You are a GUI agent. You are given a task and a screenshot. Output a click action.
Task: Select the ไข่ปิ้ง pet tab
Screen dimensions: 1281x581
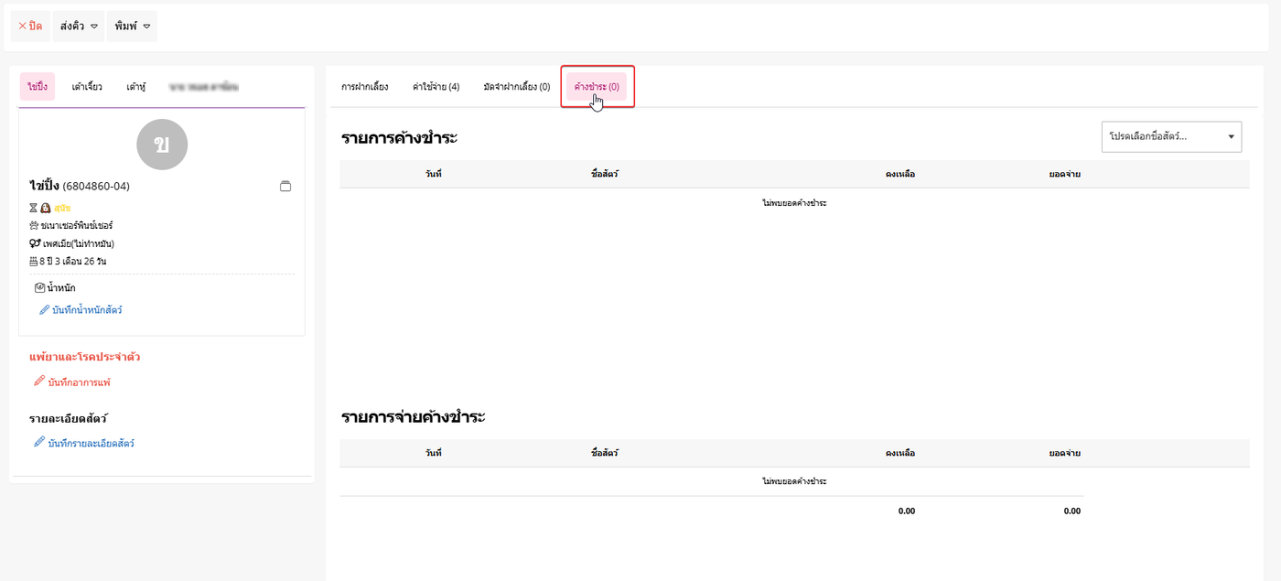tap(38, 86)
